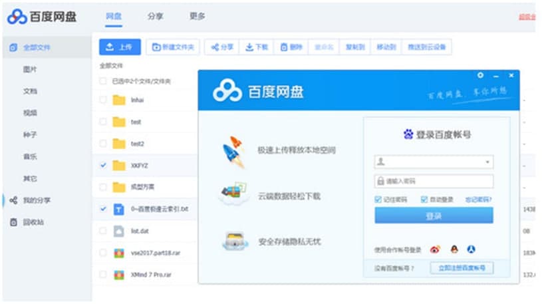Screen dimensions: 542x304
Task: Click the XKFYZ folder icon
Action: 119,166
